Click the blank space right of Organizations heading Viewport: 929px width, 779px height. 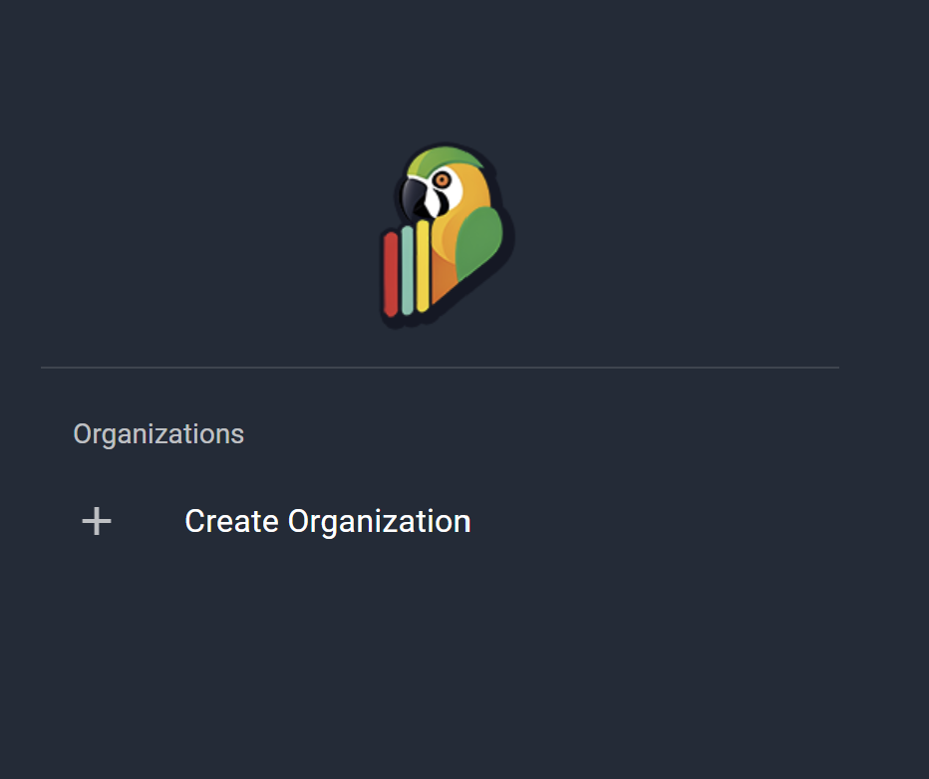pos(548,434)
